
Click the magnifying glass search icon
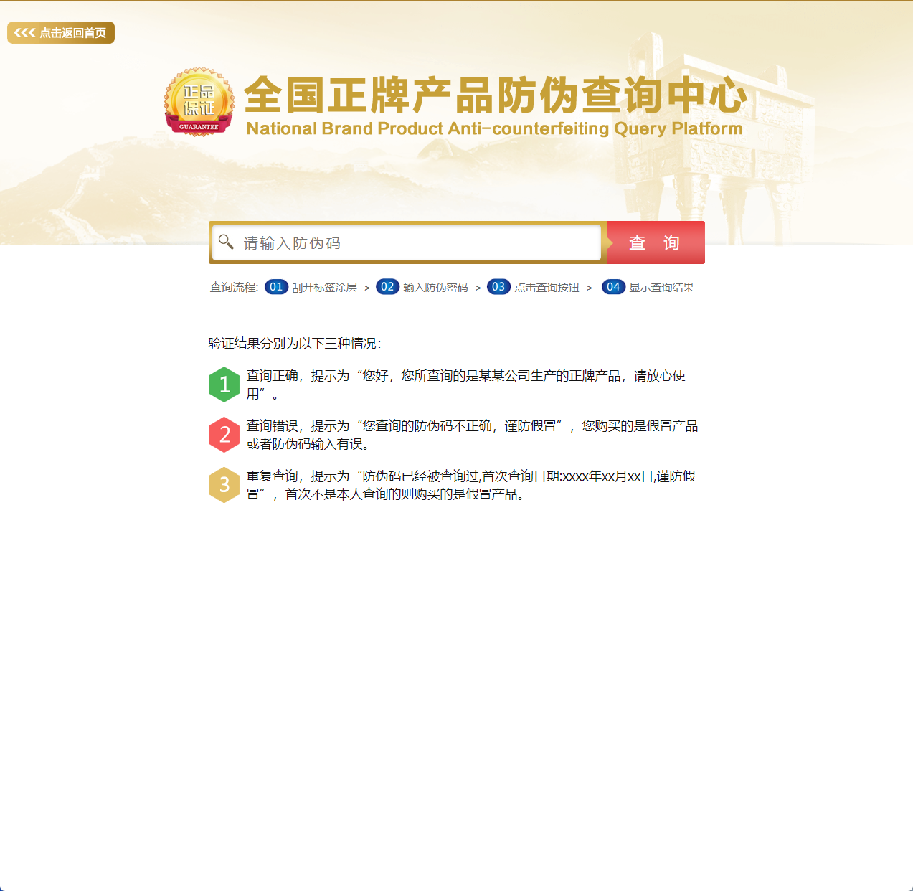tap(227, 242)
